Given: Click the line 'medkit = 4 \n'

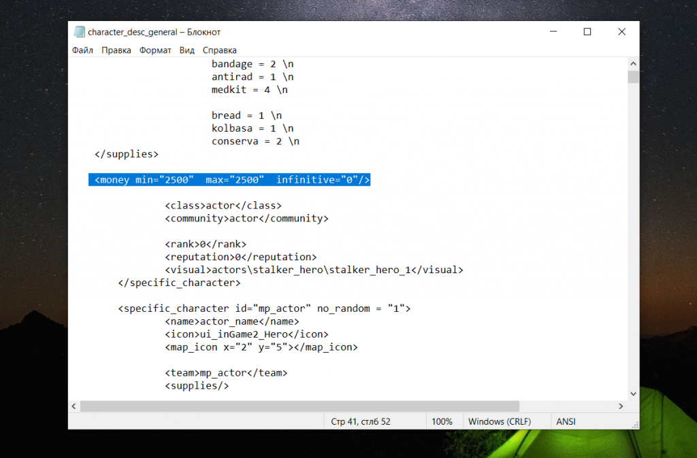Looking at the screenshot, I should click(x=249, y=90).
